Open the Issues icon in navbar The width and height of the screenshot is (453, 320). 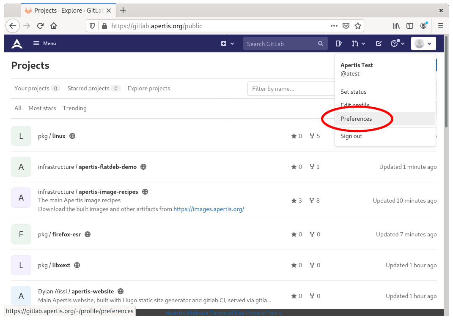tap(339, 43)
